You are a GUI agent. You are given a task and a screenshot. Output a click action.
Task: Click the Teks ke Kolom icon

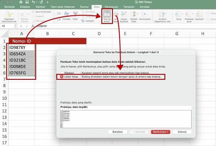107,14
